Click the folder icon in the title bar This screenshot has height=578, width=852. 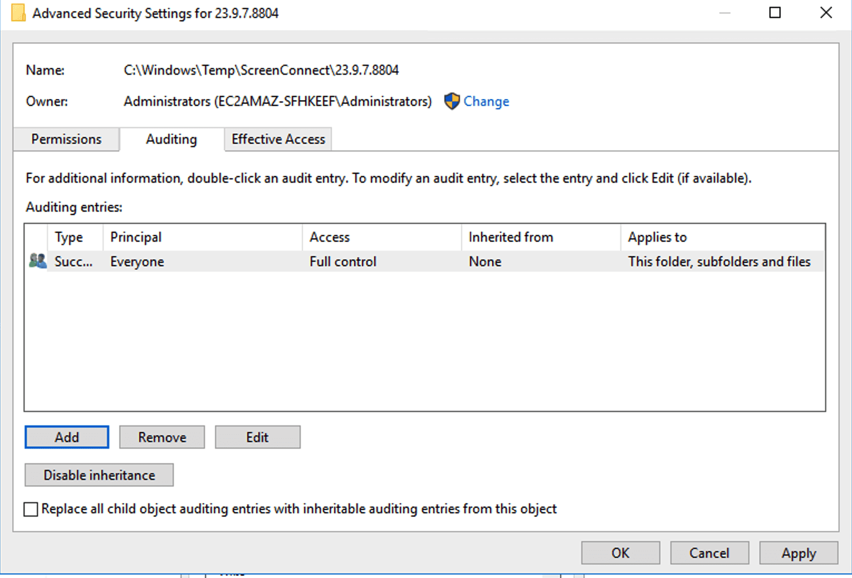(18, 13)
